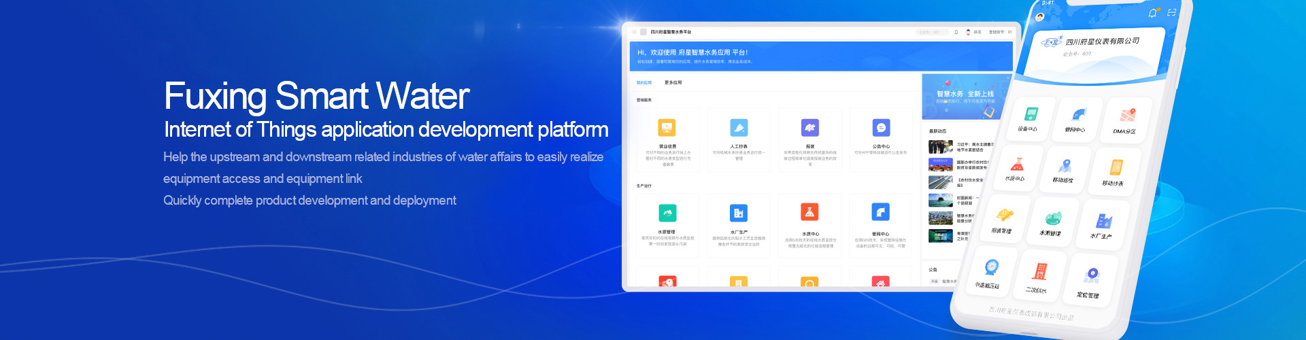The height and width of the screenshot is (340, 1306).
Task: Switch to the 我的应用 tab
Action: click(644, 82)
